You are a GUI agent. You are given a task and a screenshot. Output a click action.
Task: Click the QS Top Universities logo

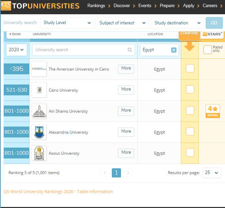[40, 6]
